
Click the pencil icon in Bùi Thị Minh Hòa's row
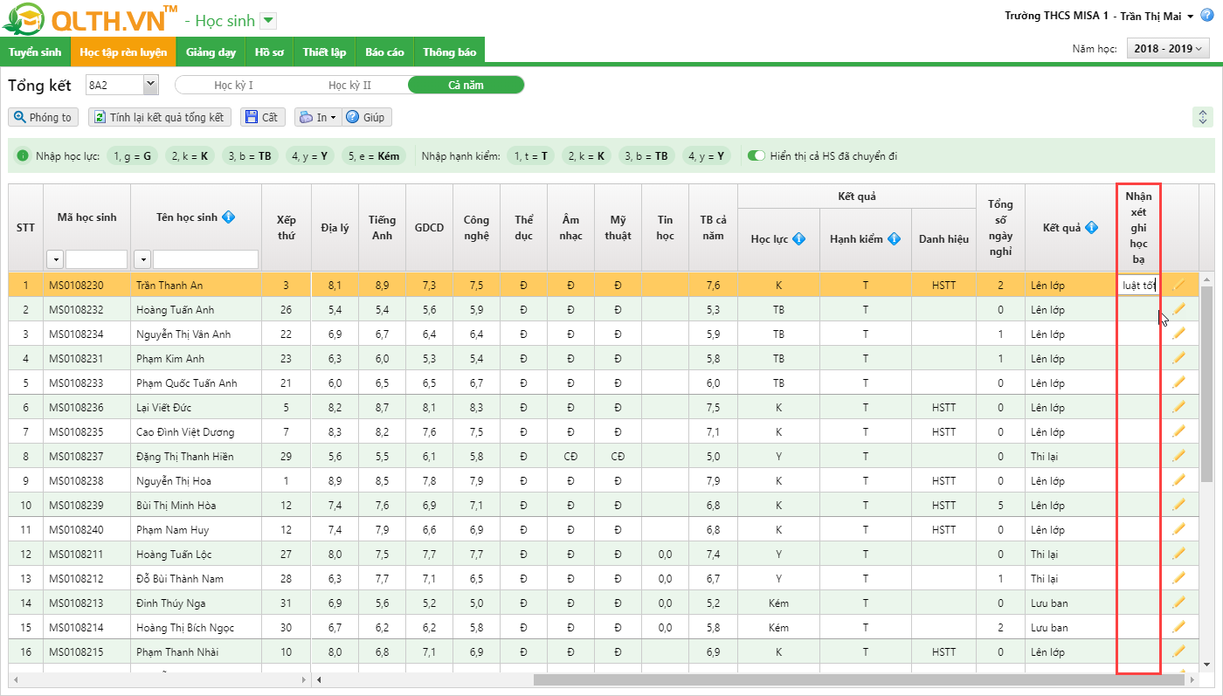[x=1178, y=505]
